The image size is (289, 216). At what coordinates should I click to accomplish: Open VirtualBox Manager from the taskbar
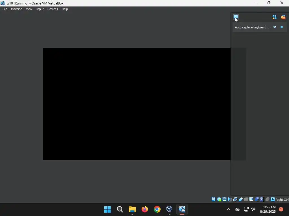point(169,209)
